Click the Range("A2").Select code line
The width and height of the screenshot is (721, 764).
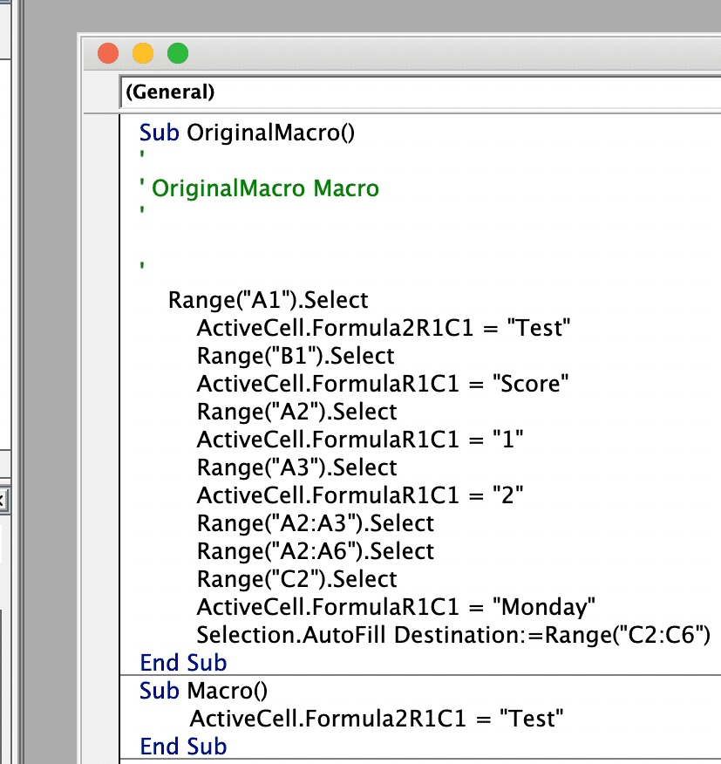(296, 412)
